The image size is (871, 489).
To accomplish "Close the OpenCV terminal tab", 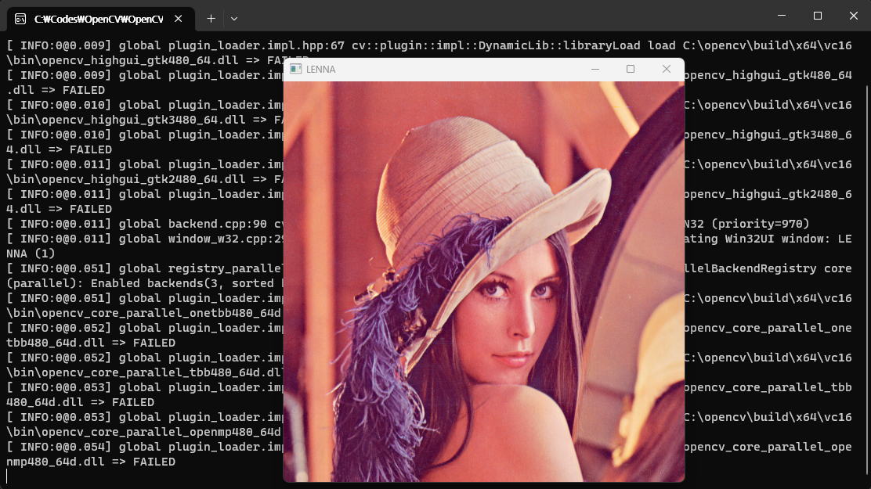I will [x=179, y=19].
